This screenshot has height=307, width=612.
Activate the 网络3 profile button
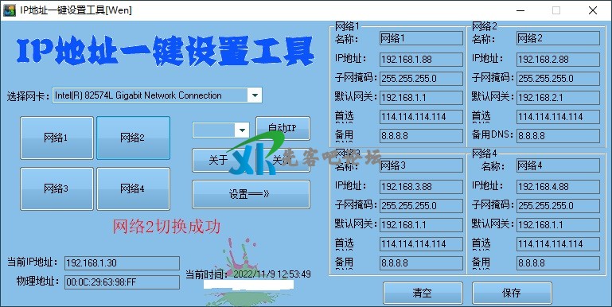pyautogui.click(x=57, y=188)
